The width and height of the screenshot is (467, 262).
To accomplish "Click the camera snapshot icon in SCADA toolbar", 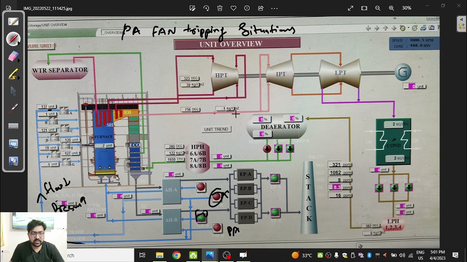I will pos(432,28).
